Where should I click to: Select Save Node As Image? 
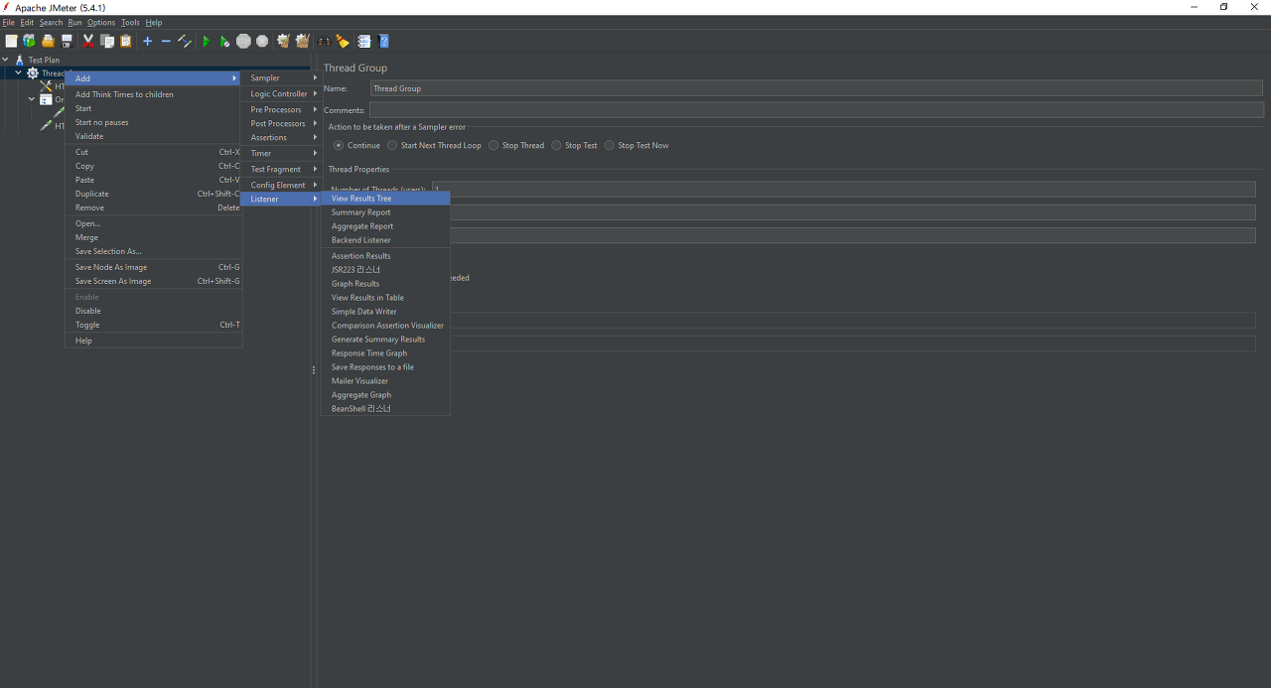pos(154,267)
